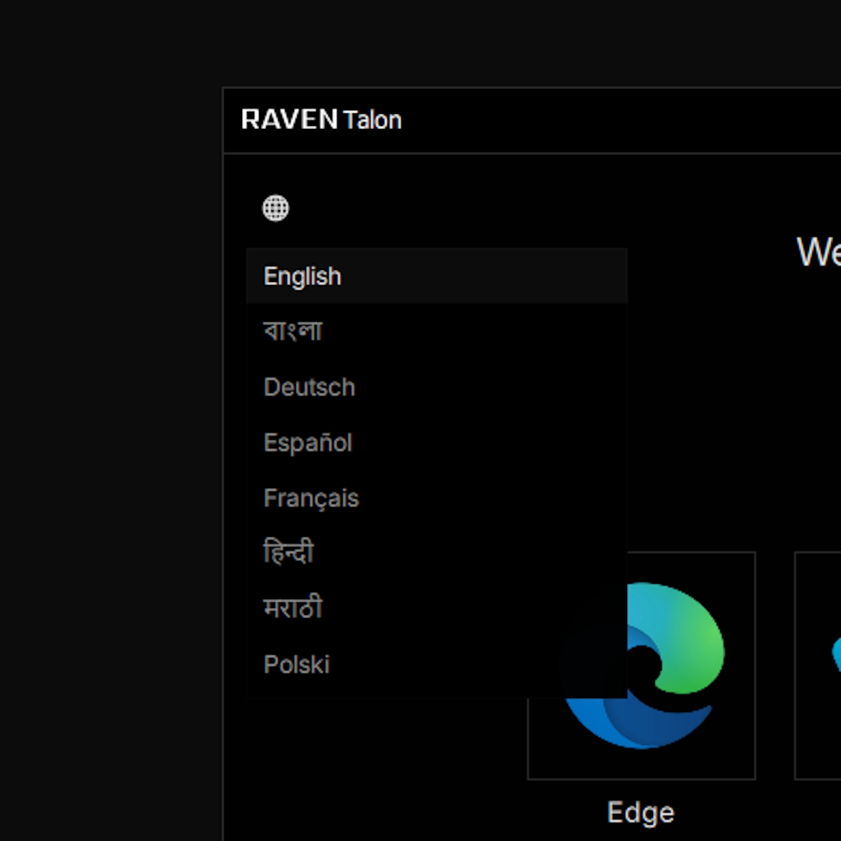This screenshot has height=841, width=841.
Task: Click the RAVEN Talon title text
Action: tap(321, 119)
